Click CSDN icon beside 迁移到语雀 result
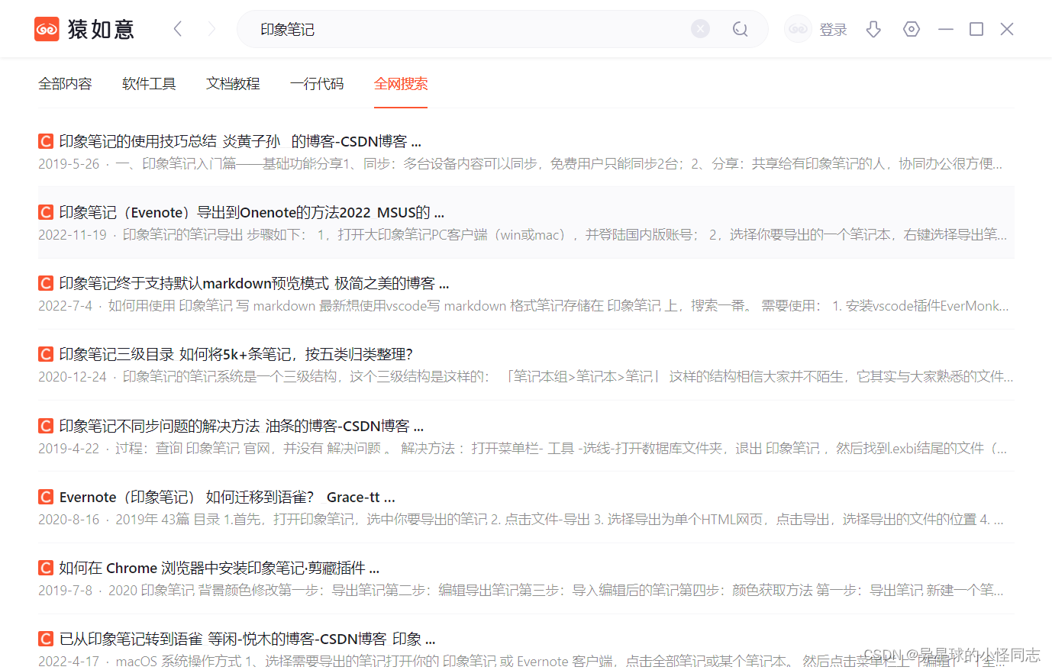The height and width of the screenshot is (670, 1052). [46, 497]
